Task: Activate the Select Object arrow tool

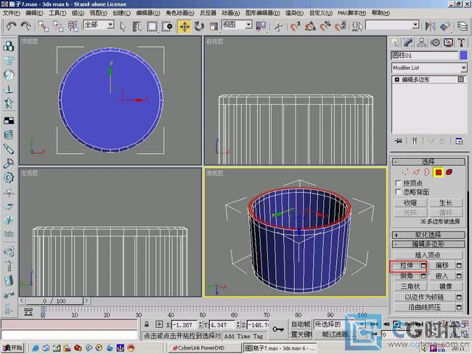Action: tap(123, 26)
